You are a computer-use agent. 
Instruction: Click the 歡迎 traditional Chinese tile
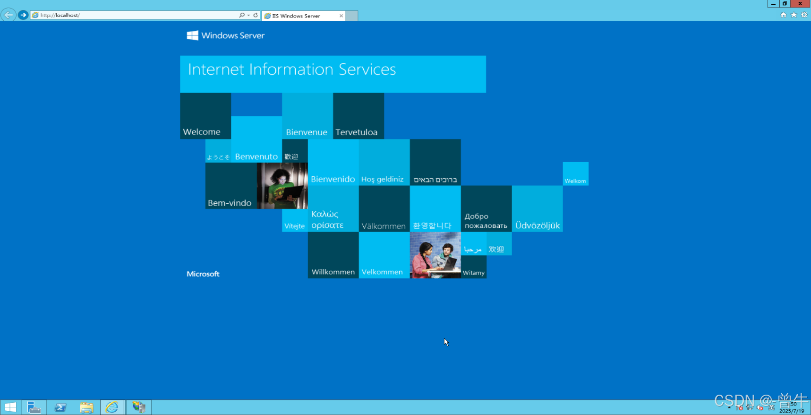tap(295, 151)
